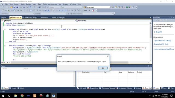This screenshot has width=175, height=98.
Task: Click the Solution Explorer icon in toolbar
Action: (x=113, y=7)
